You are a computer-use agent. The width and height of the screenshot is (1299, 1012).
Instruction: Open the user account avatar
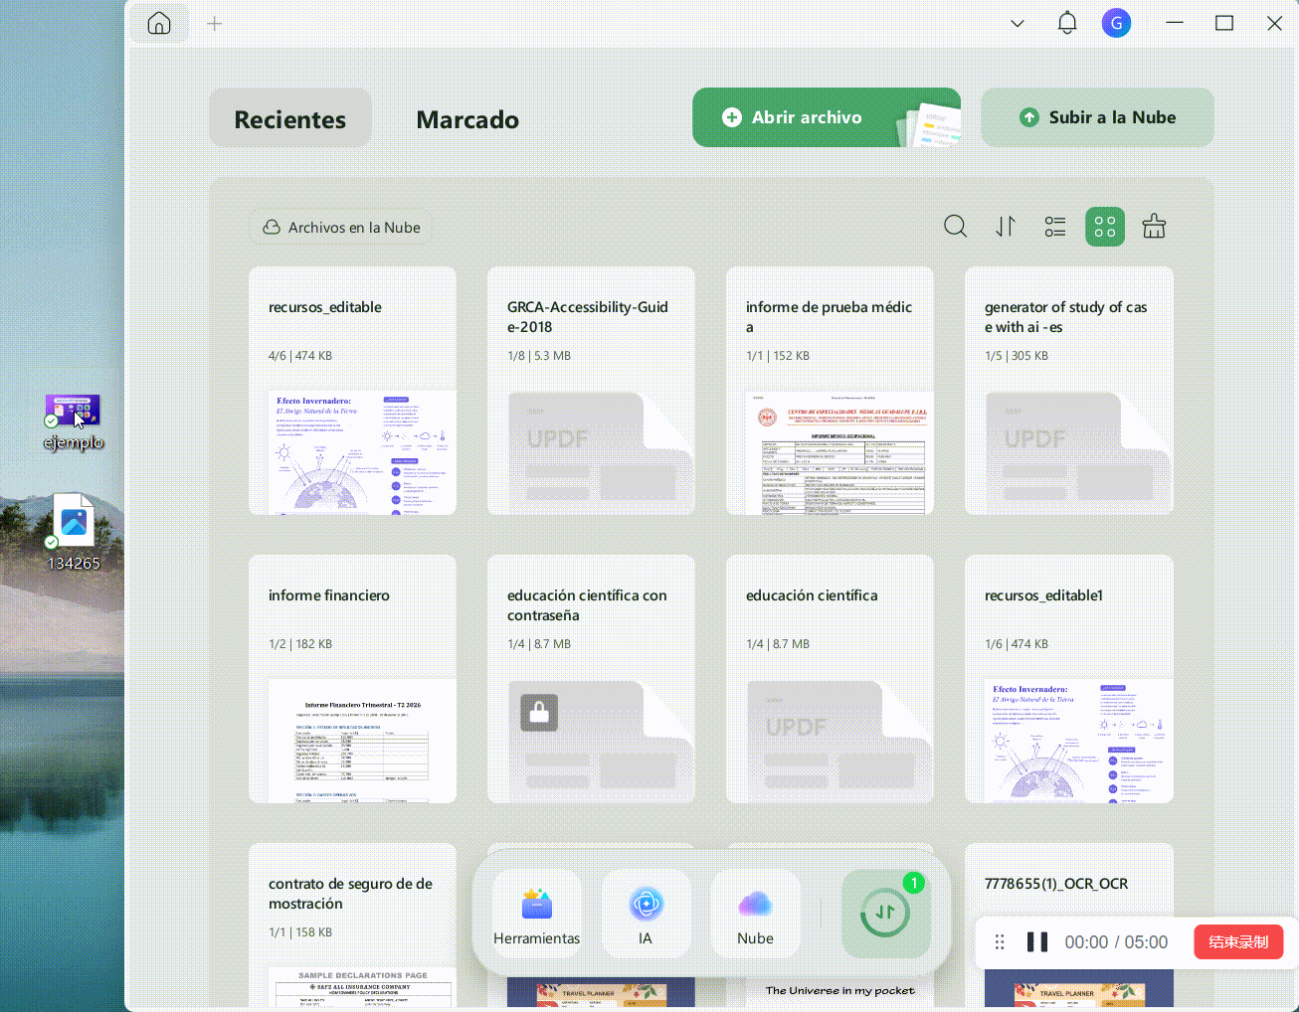pos(1117,23)
